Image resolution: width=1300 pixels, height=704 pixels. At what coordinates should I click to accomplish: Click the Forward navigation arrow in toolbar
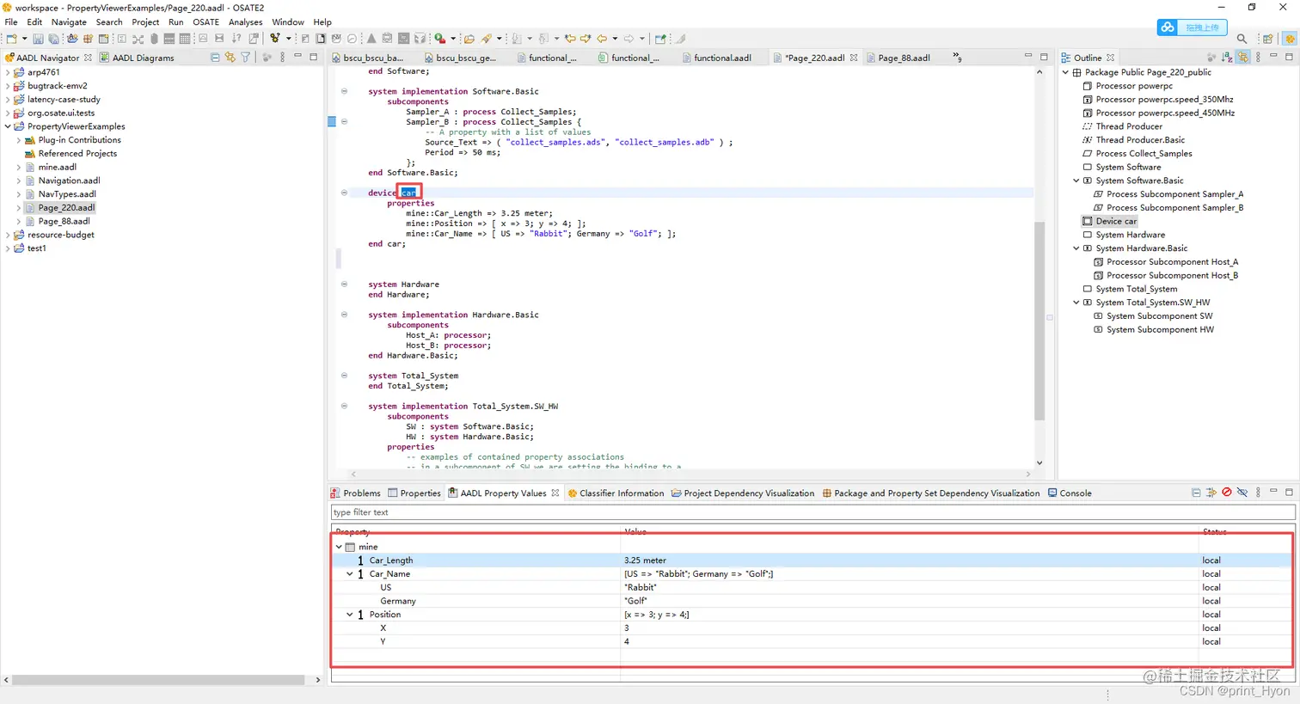click(629, 39)
